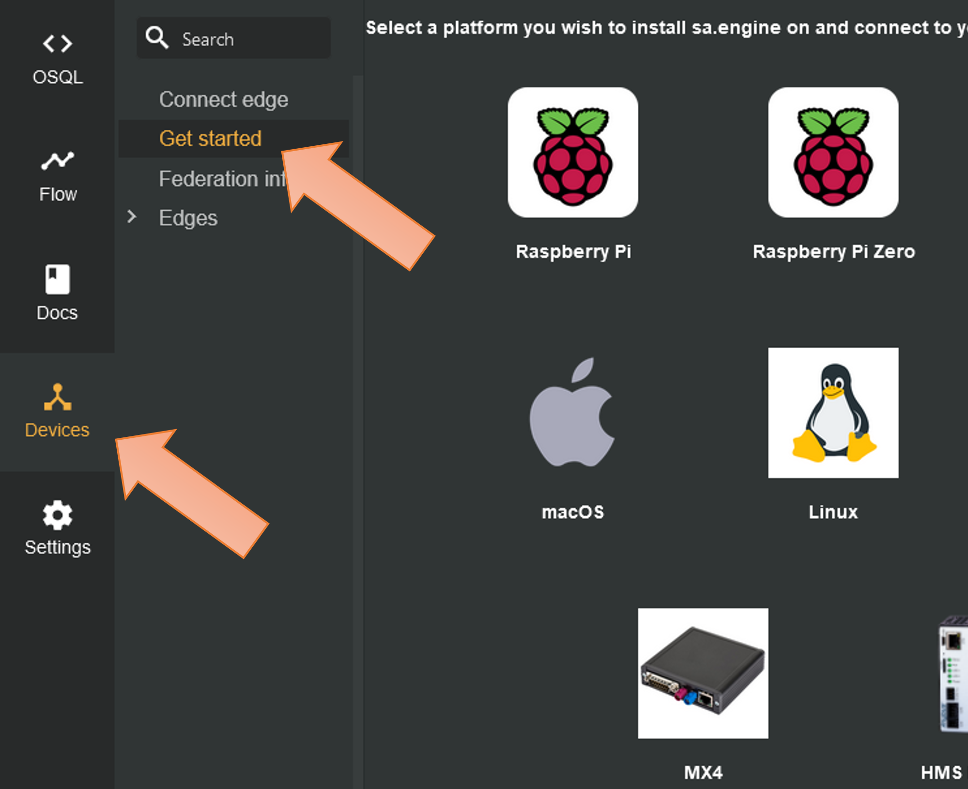Screen dimensions: 968x789
Task: Select the Linux penguin logo
Action: point(833,413)
